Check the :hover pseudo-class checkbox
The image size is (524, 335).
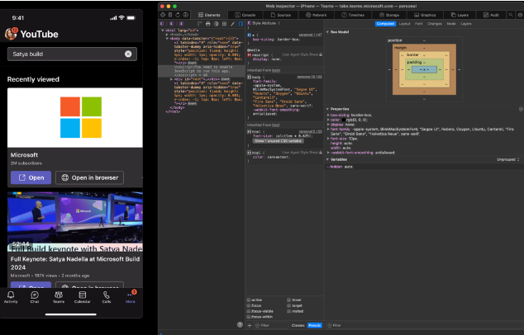(x=288, y=300)
